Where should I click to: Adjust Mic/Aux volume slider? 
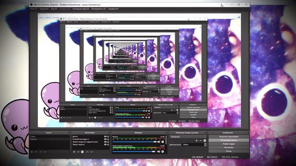135,142
